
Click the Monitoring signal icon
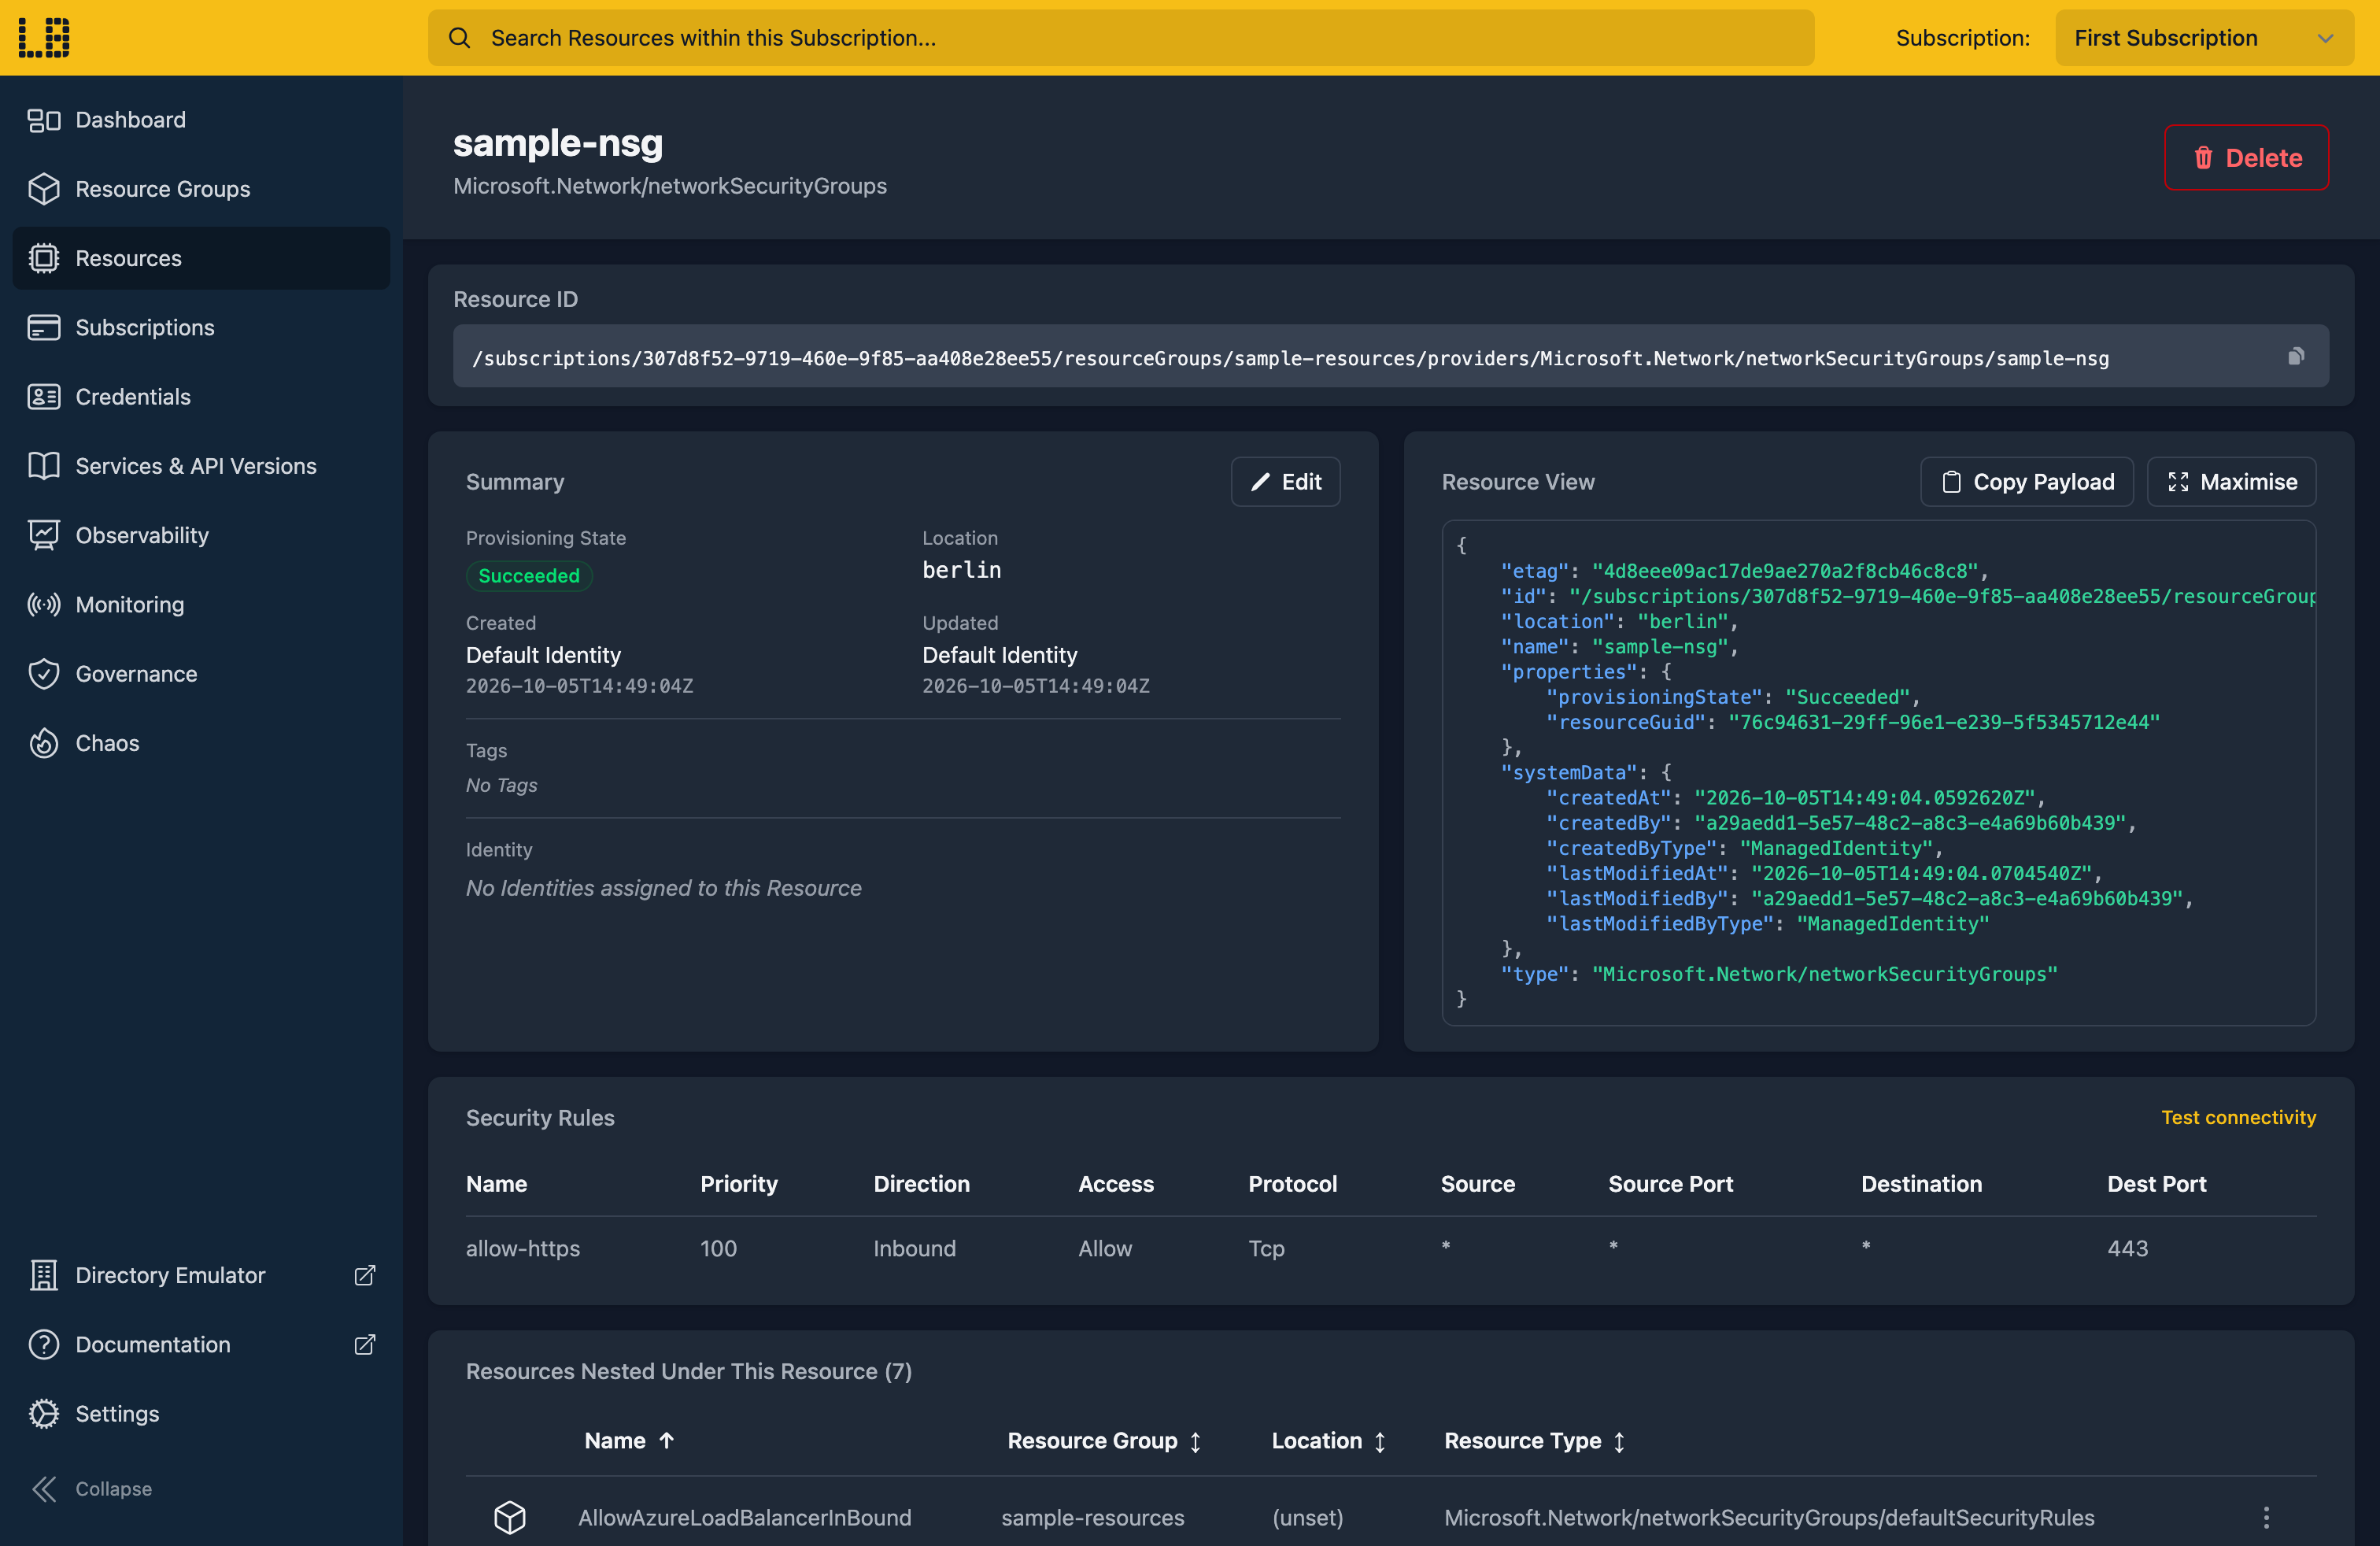(44, 604)
